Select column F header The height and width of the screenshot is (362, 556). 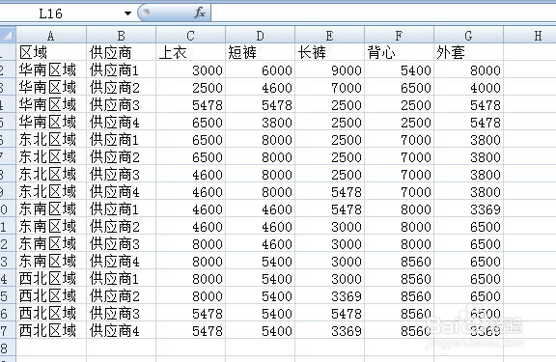(x=399, y=36)
